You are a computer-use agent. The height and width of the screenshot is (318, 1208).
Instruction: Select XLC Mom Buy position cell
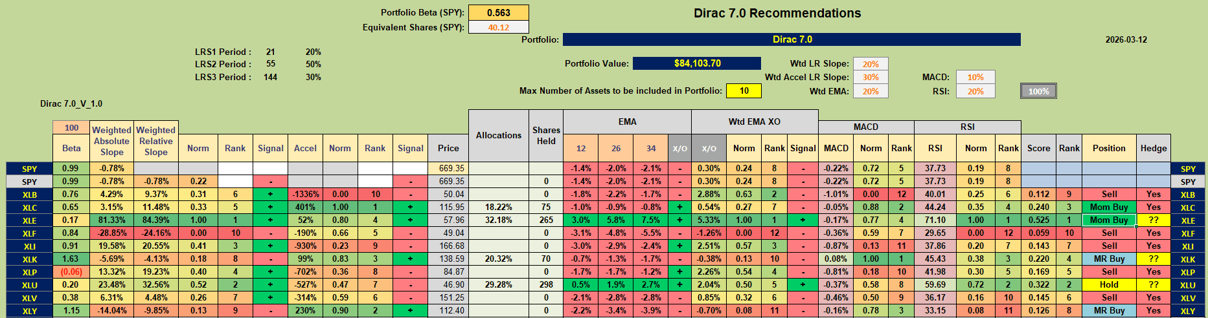pos(1109,207)
